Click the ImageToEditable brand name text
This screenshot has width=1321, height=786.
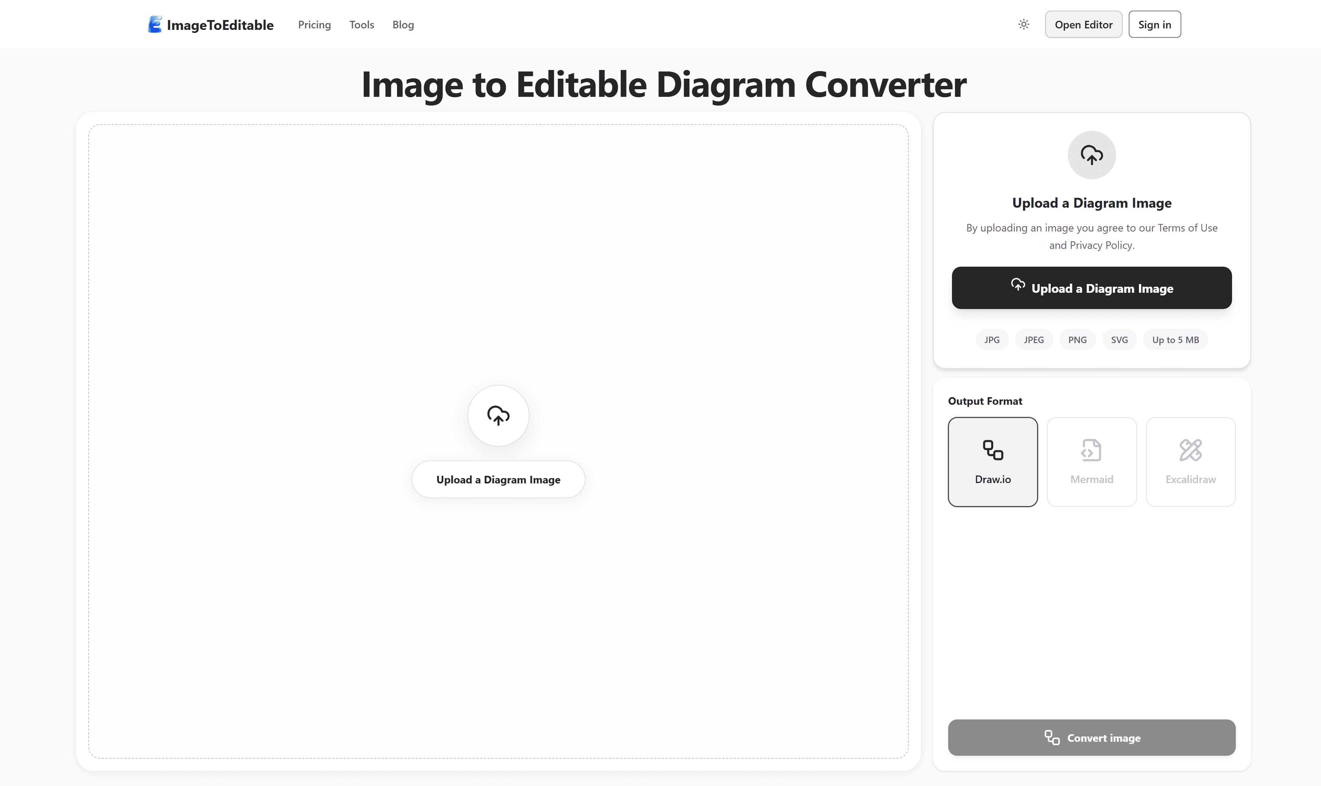(220, 25)
